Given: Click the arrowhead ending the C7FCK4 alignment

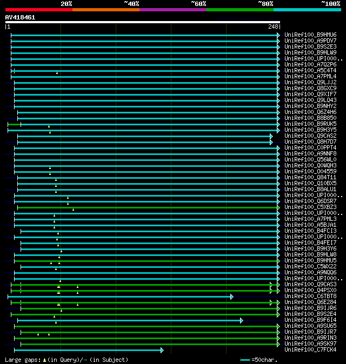Looking at the screenshot, I should coord(162,350).
